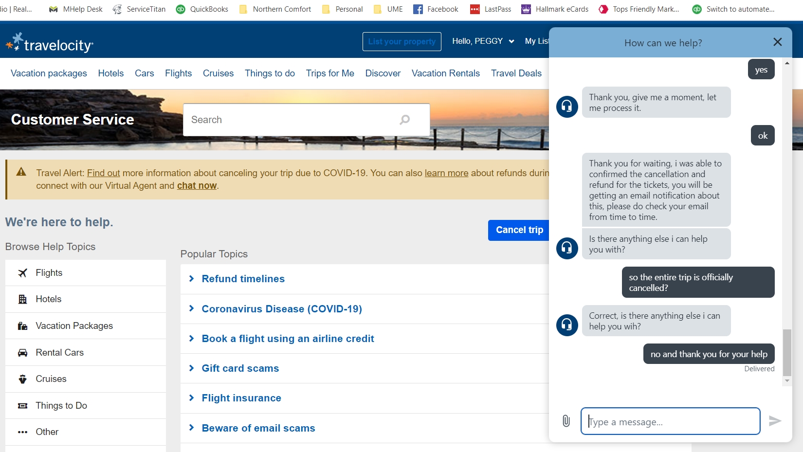Expand the Beware of email scams topic
803x452 pixels.
point(258,428)
